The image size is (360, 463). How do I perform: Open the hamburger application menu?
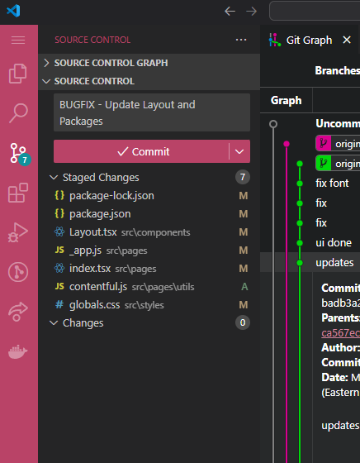pos(18,40)
